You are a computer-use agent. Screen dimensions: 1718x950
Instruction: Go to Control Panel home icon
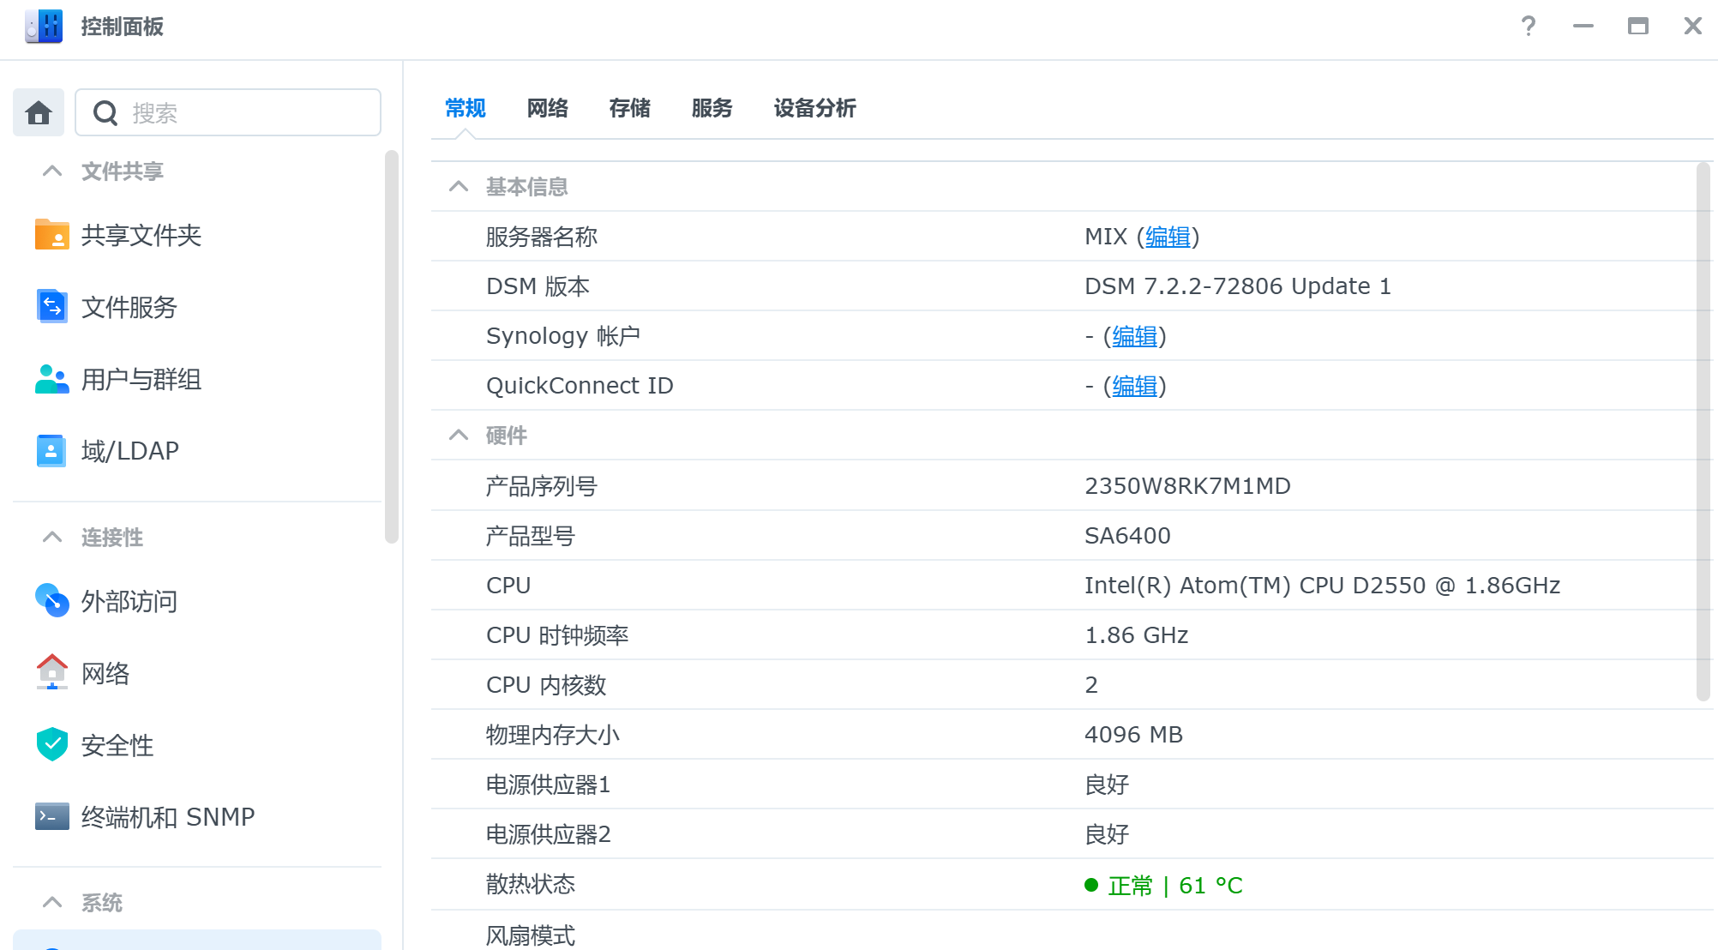39,112
